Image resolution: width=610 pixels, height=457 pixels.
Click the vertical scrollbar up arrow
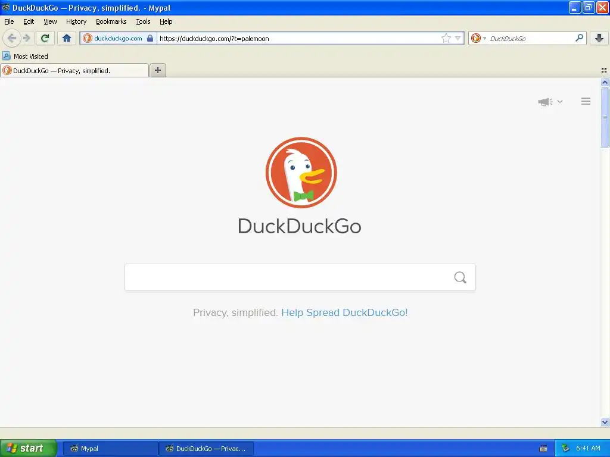click(x=605, y=82)
